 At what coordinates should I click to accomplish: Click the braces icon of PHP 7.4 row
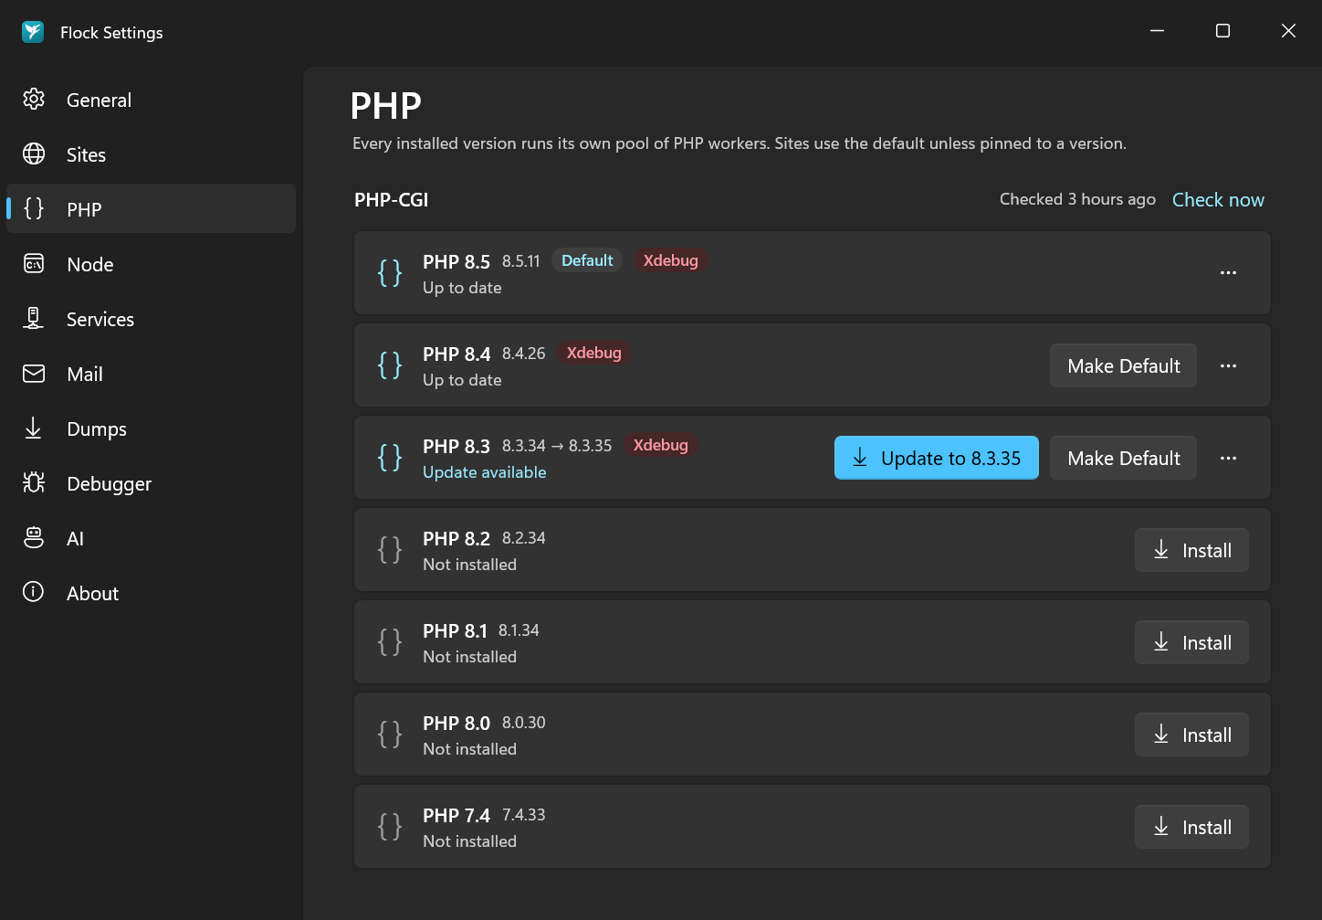(390, 826)
